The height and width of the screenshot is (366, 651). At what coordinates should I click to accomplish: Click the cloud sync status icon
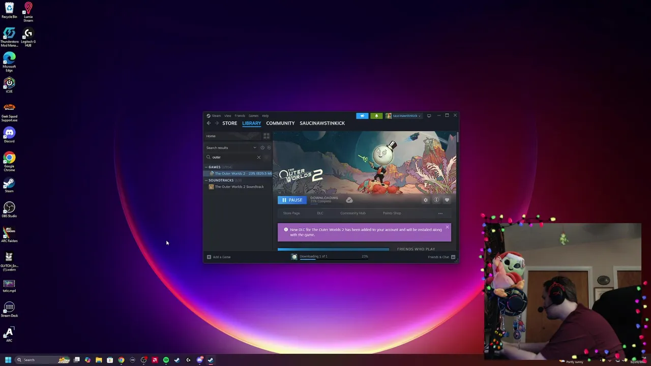349,200
